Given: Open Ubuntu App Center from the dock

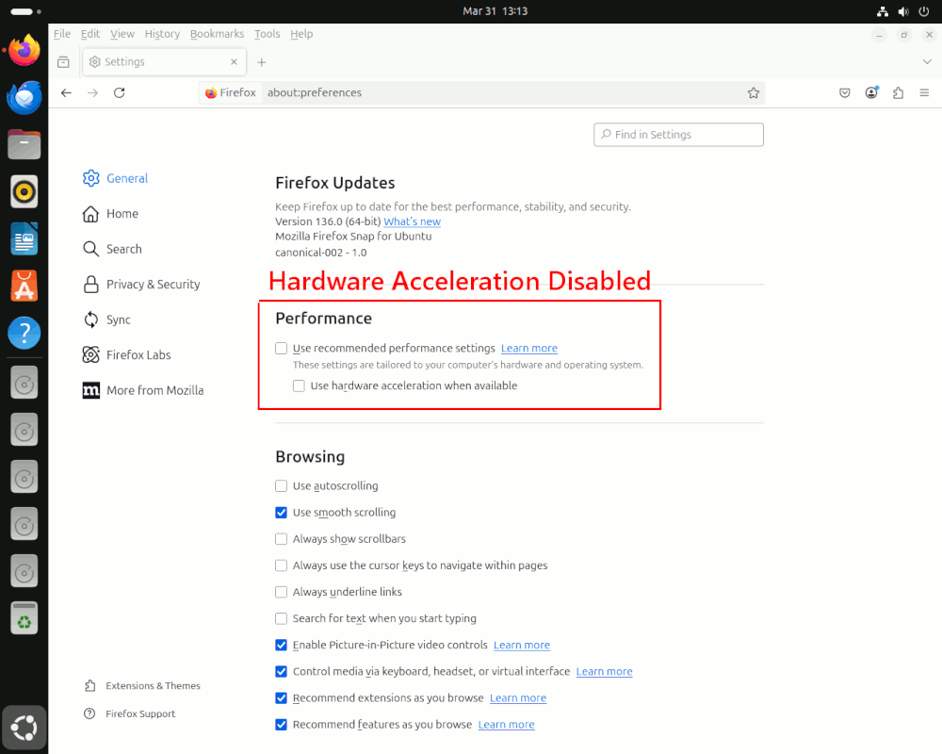Looking at the screenshot, I should (24, 286).
